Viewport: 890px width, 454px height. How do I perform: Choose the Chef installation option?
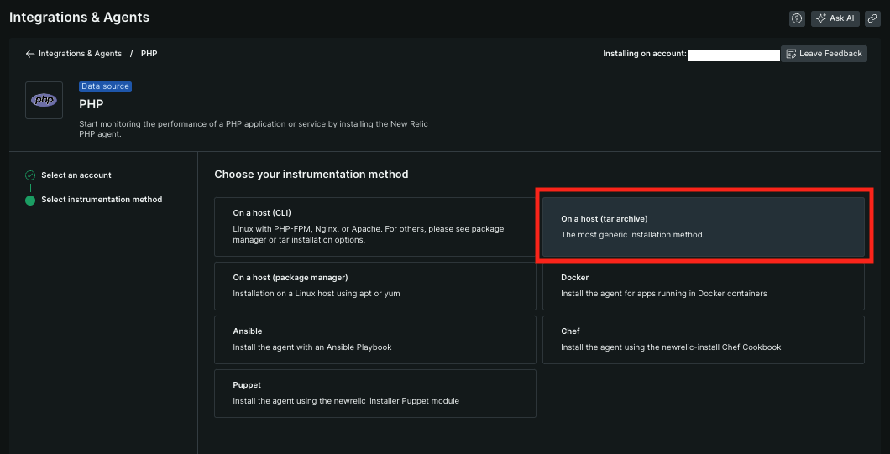point(704,339)
